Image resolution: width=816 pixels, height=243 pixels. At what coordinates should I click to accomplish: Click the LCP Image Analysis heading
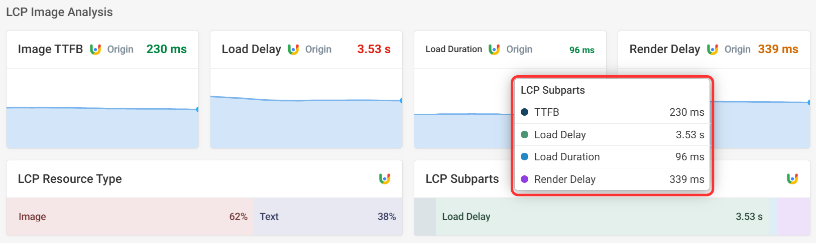(x=59, y=12)
